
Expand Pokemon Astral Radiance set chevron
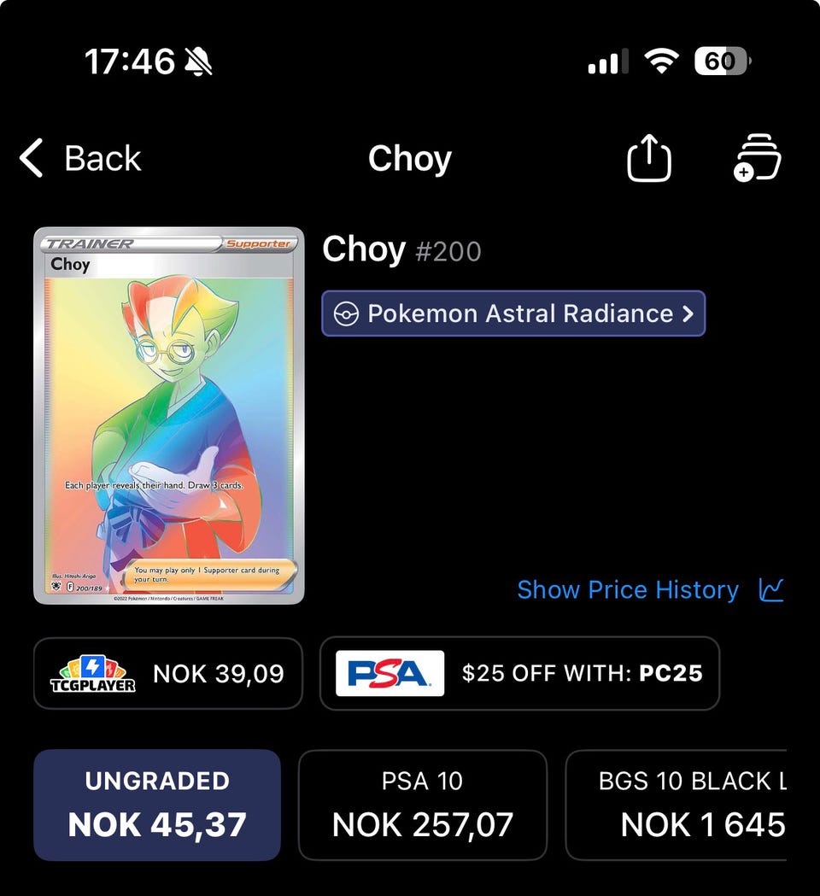[x=688, y=313]
